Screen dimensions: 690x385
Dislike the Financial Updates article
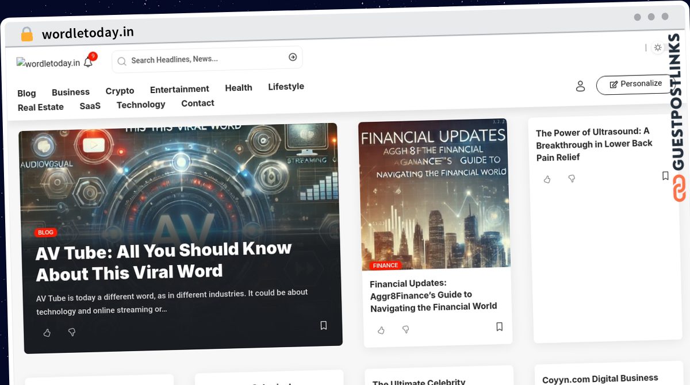(x=405, y=329)
